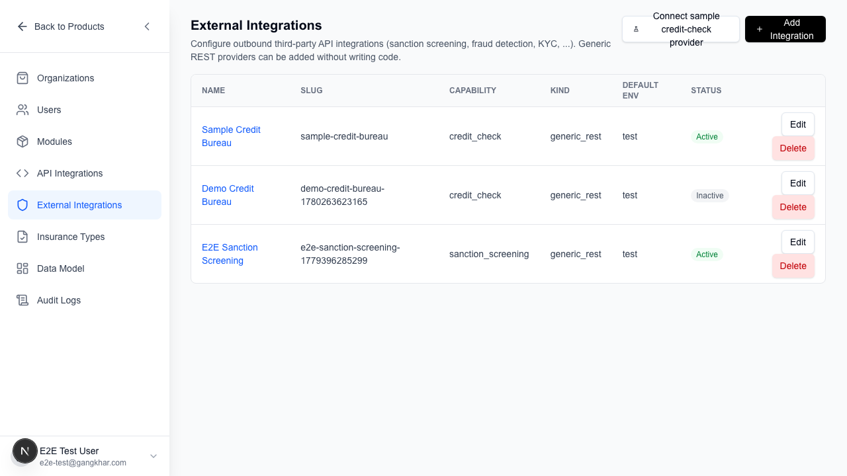Screen dimensions: 847x476
Task: View the Audit Logs section
Action: pos(85,300)
